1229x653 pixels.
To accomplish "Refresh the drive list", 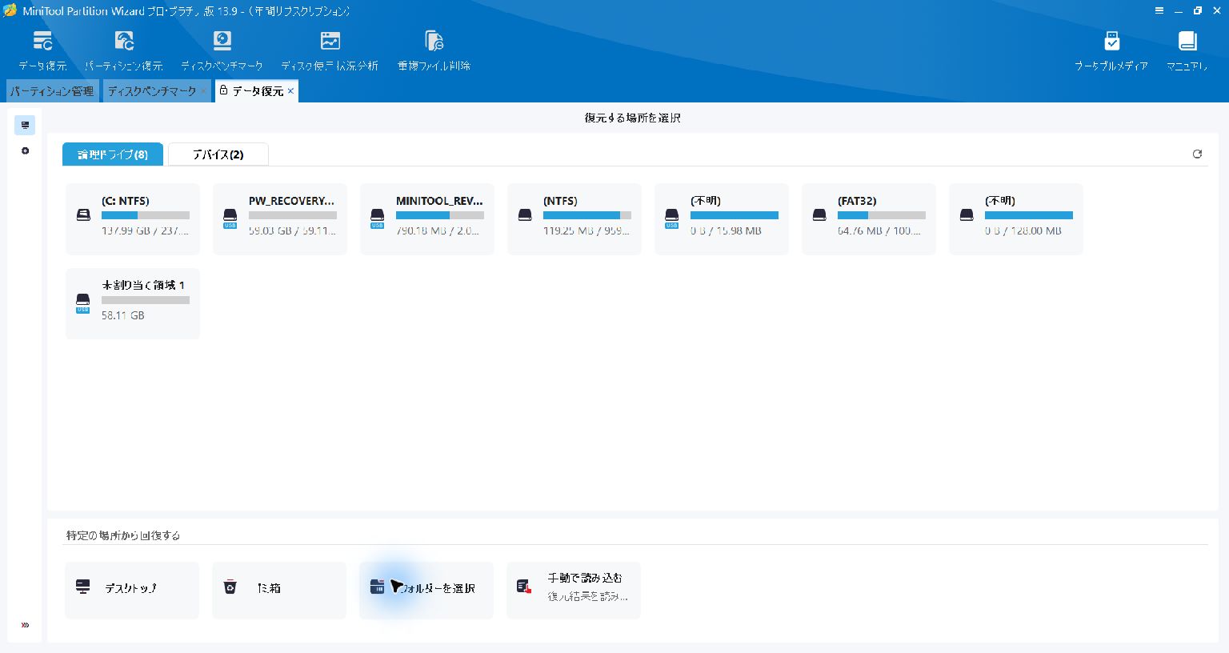I will click(1197, 154).
